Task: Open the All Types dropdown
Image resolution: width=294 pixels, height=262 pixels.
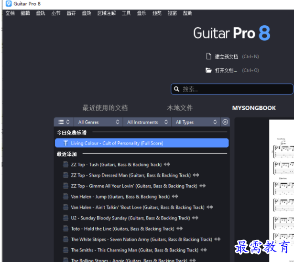Action: 196,122
